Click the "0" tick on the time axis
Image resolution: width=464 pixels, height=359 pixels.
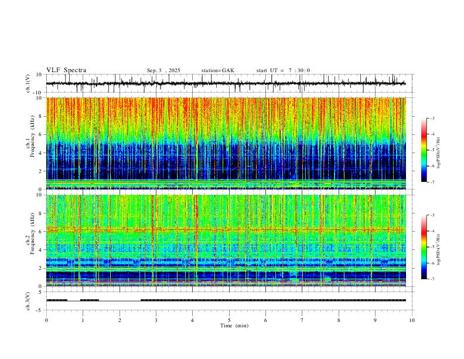coord(46,320)
